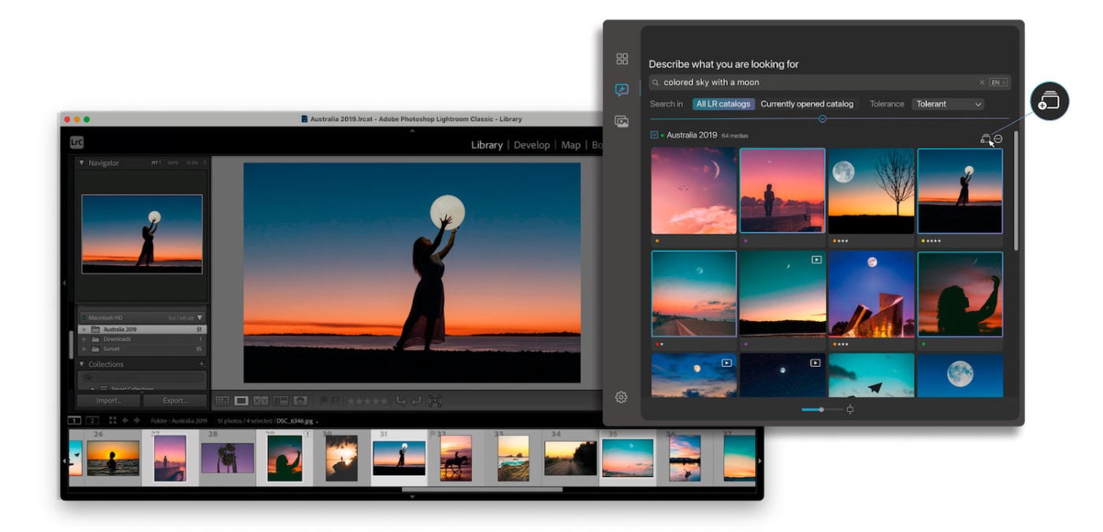Expand the Downloads folder
The image size is (1103, 532).
point(84,339)
